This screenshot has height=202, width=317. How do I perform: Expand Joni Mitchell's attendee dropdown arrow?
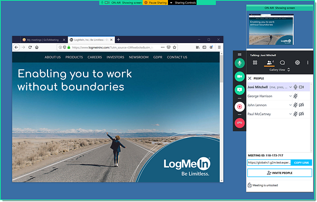(x=290, y=87)
